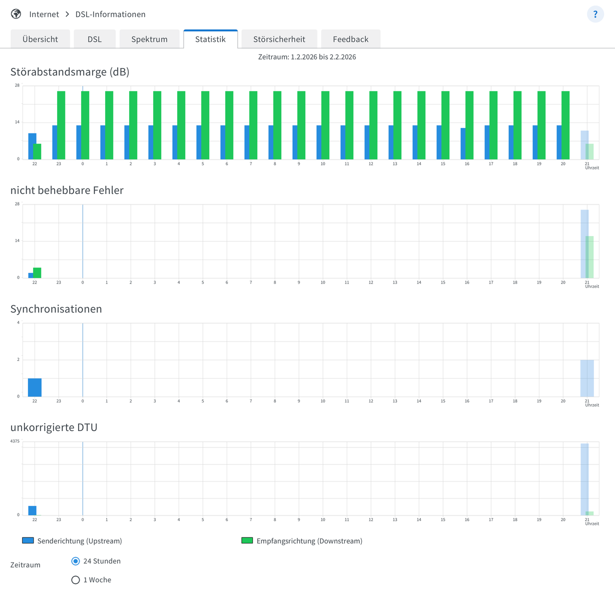Switch to the Übersicht tab
The height and width of the screenshot is (600, 615).
[x=40, y=39]
